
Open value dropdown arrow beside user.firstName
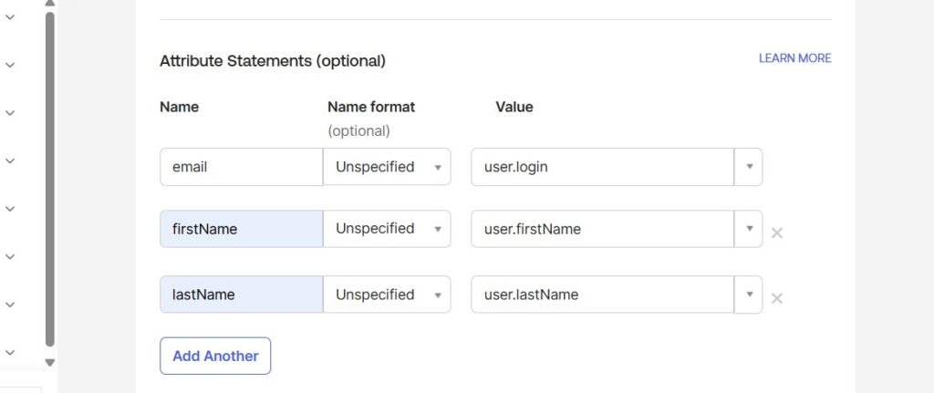[749, 229]
